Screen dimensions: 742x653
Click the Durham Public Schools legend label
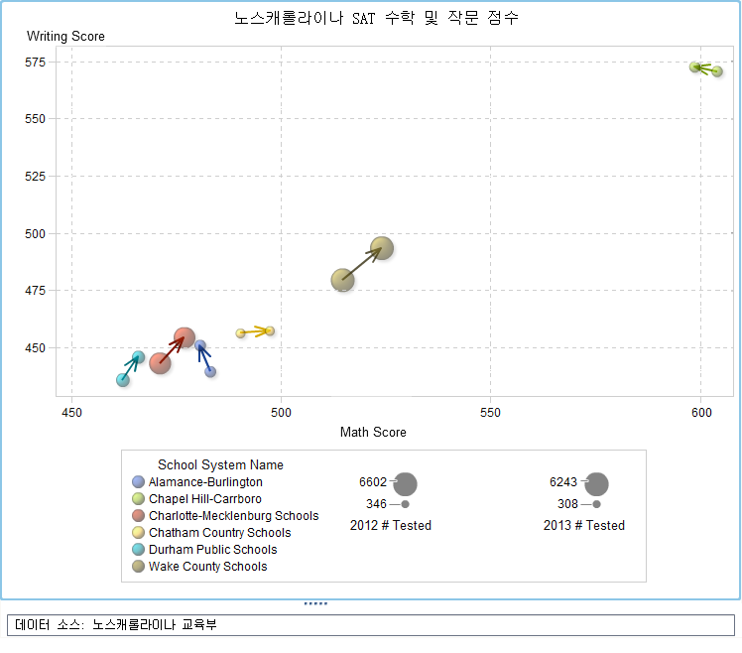click(x=212, y=550)
